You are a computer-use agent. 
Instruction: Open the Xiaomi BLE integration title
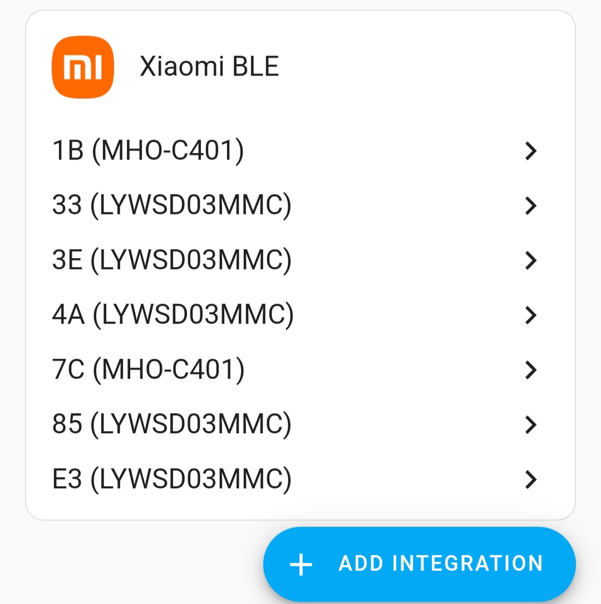[x=209, y=66]
